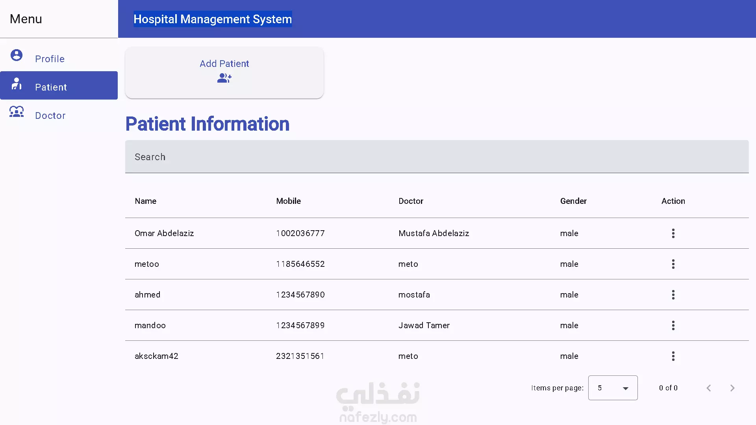This screenshot has width=756, height=425.
Task: Open action menu for ahmed row
Action: (673, 295)
